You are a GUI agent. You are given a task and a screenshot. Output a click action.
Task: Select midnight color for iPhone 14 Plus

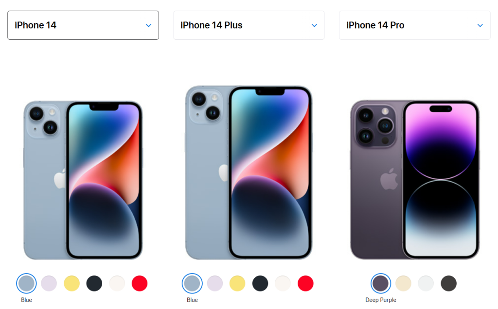click(x=260, y=283)
